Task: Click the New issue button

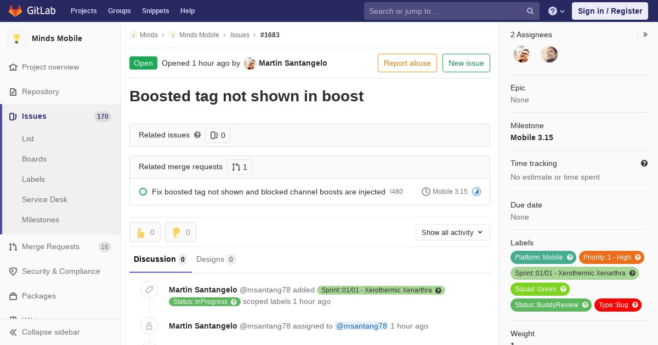Action: [466, 63]
